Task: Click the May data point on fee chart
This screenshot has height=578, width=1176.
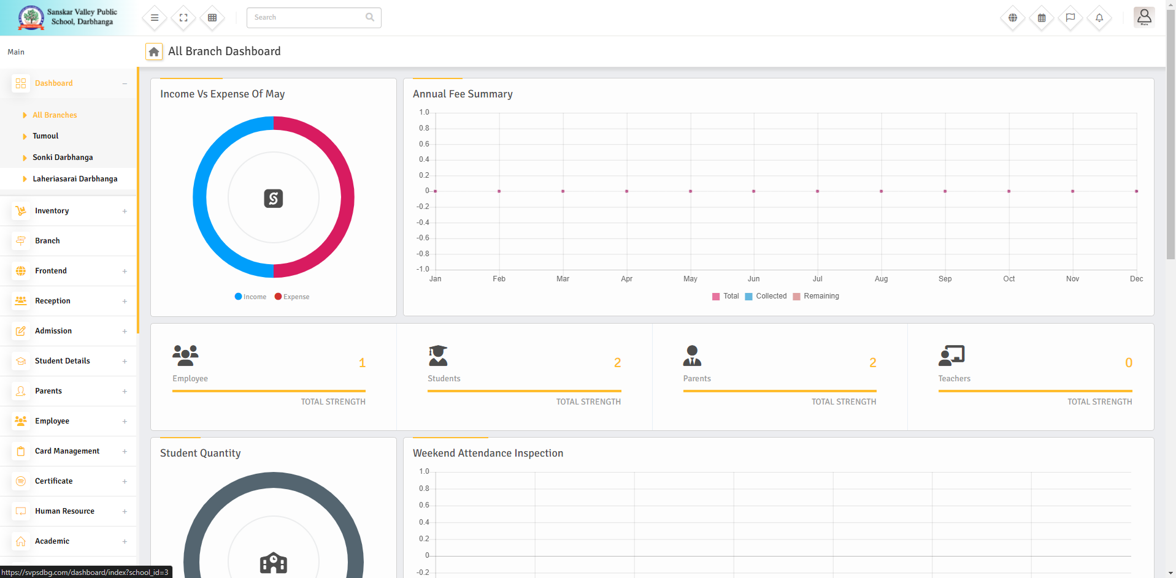Action: pos(690,191)
